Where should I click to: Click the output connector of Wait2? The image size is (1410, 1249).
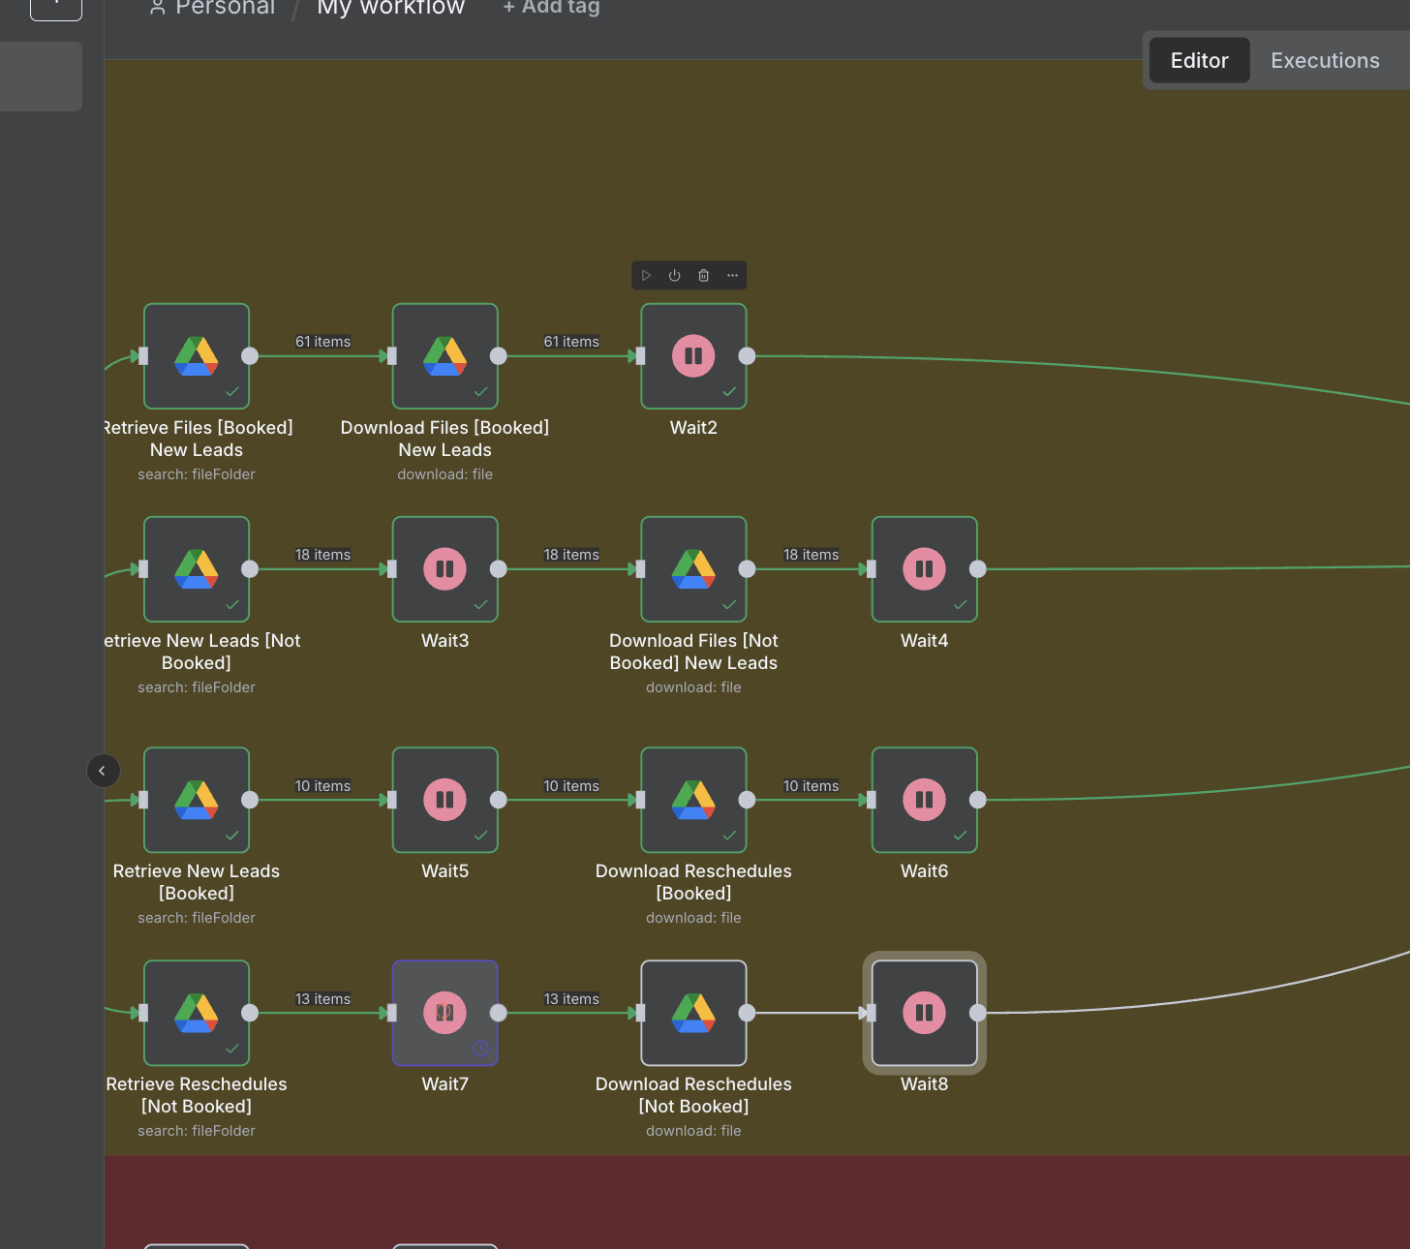(747, 356)
